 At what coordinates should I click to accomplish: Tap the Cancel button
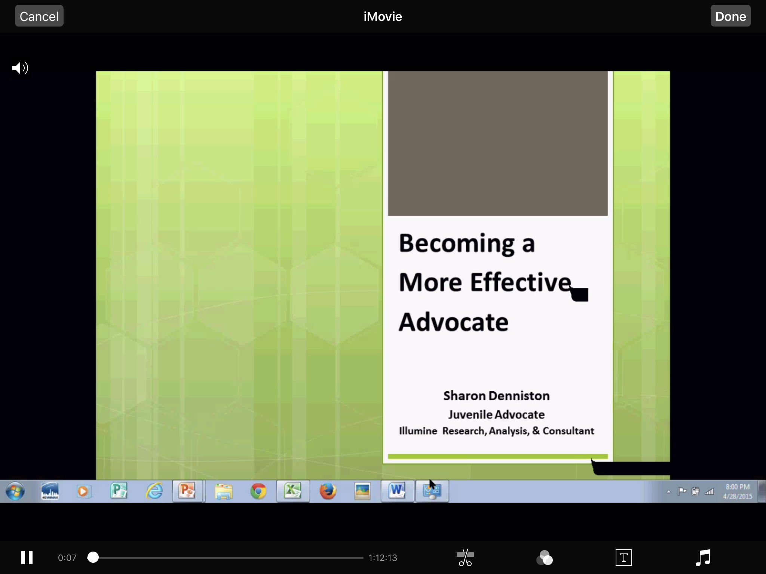pos(39,16)
